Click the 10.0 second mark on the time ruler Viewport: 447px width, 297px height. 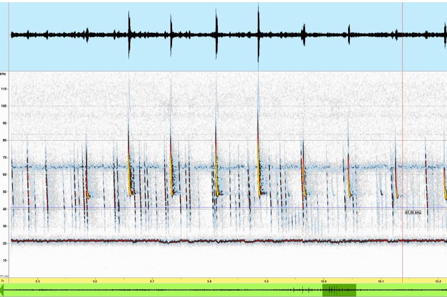point(324,281)
